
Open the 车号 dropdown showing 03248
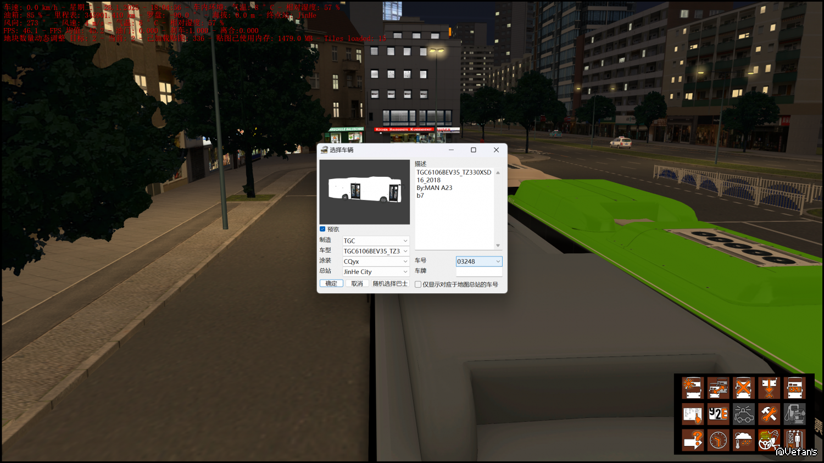pyautogui.click(x=479, y=261)
